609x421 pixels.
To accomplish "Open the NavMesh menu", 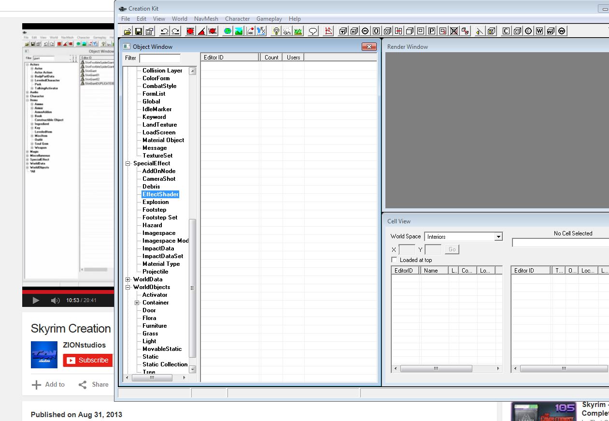I will 206,19.
